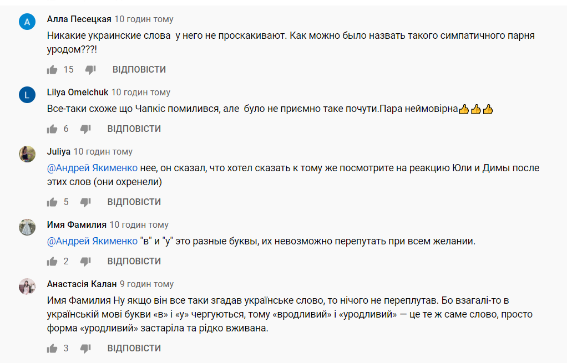Follow @Андрей Якименко mention in Juliya's reply
This screenshot has width=567, height=363.
point(92,168)
